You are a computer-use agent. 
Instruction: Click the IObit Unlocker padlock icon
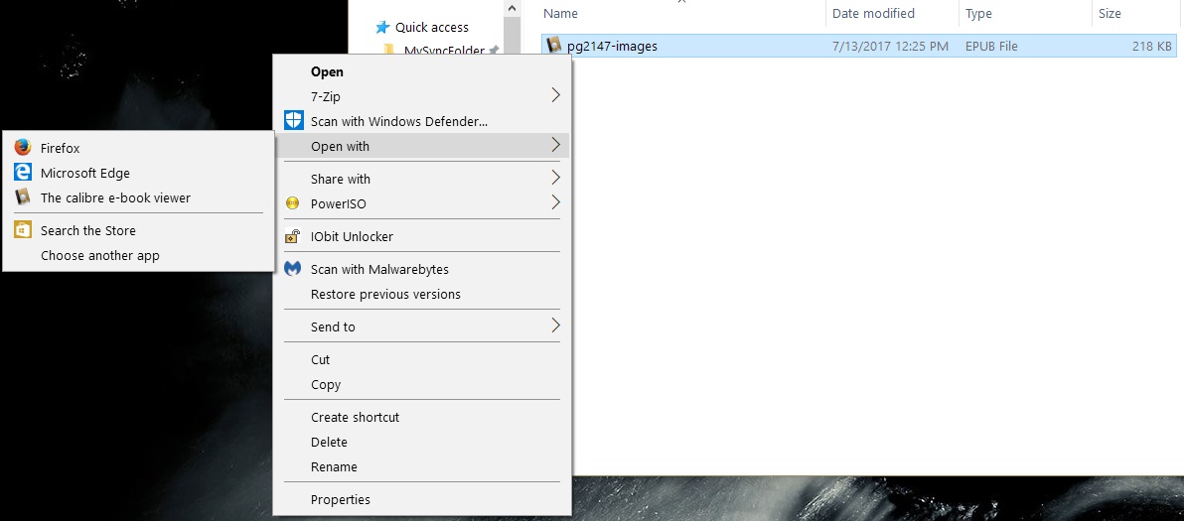point(292,236)
